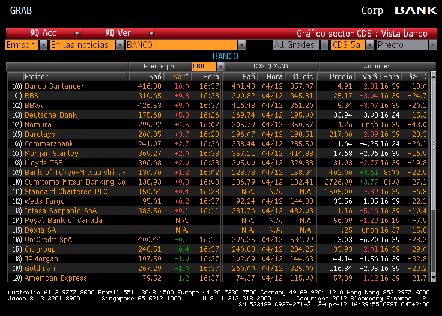Click BBVA CDS value 426.53

click(x=150, y=106)
